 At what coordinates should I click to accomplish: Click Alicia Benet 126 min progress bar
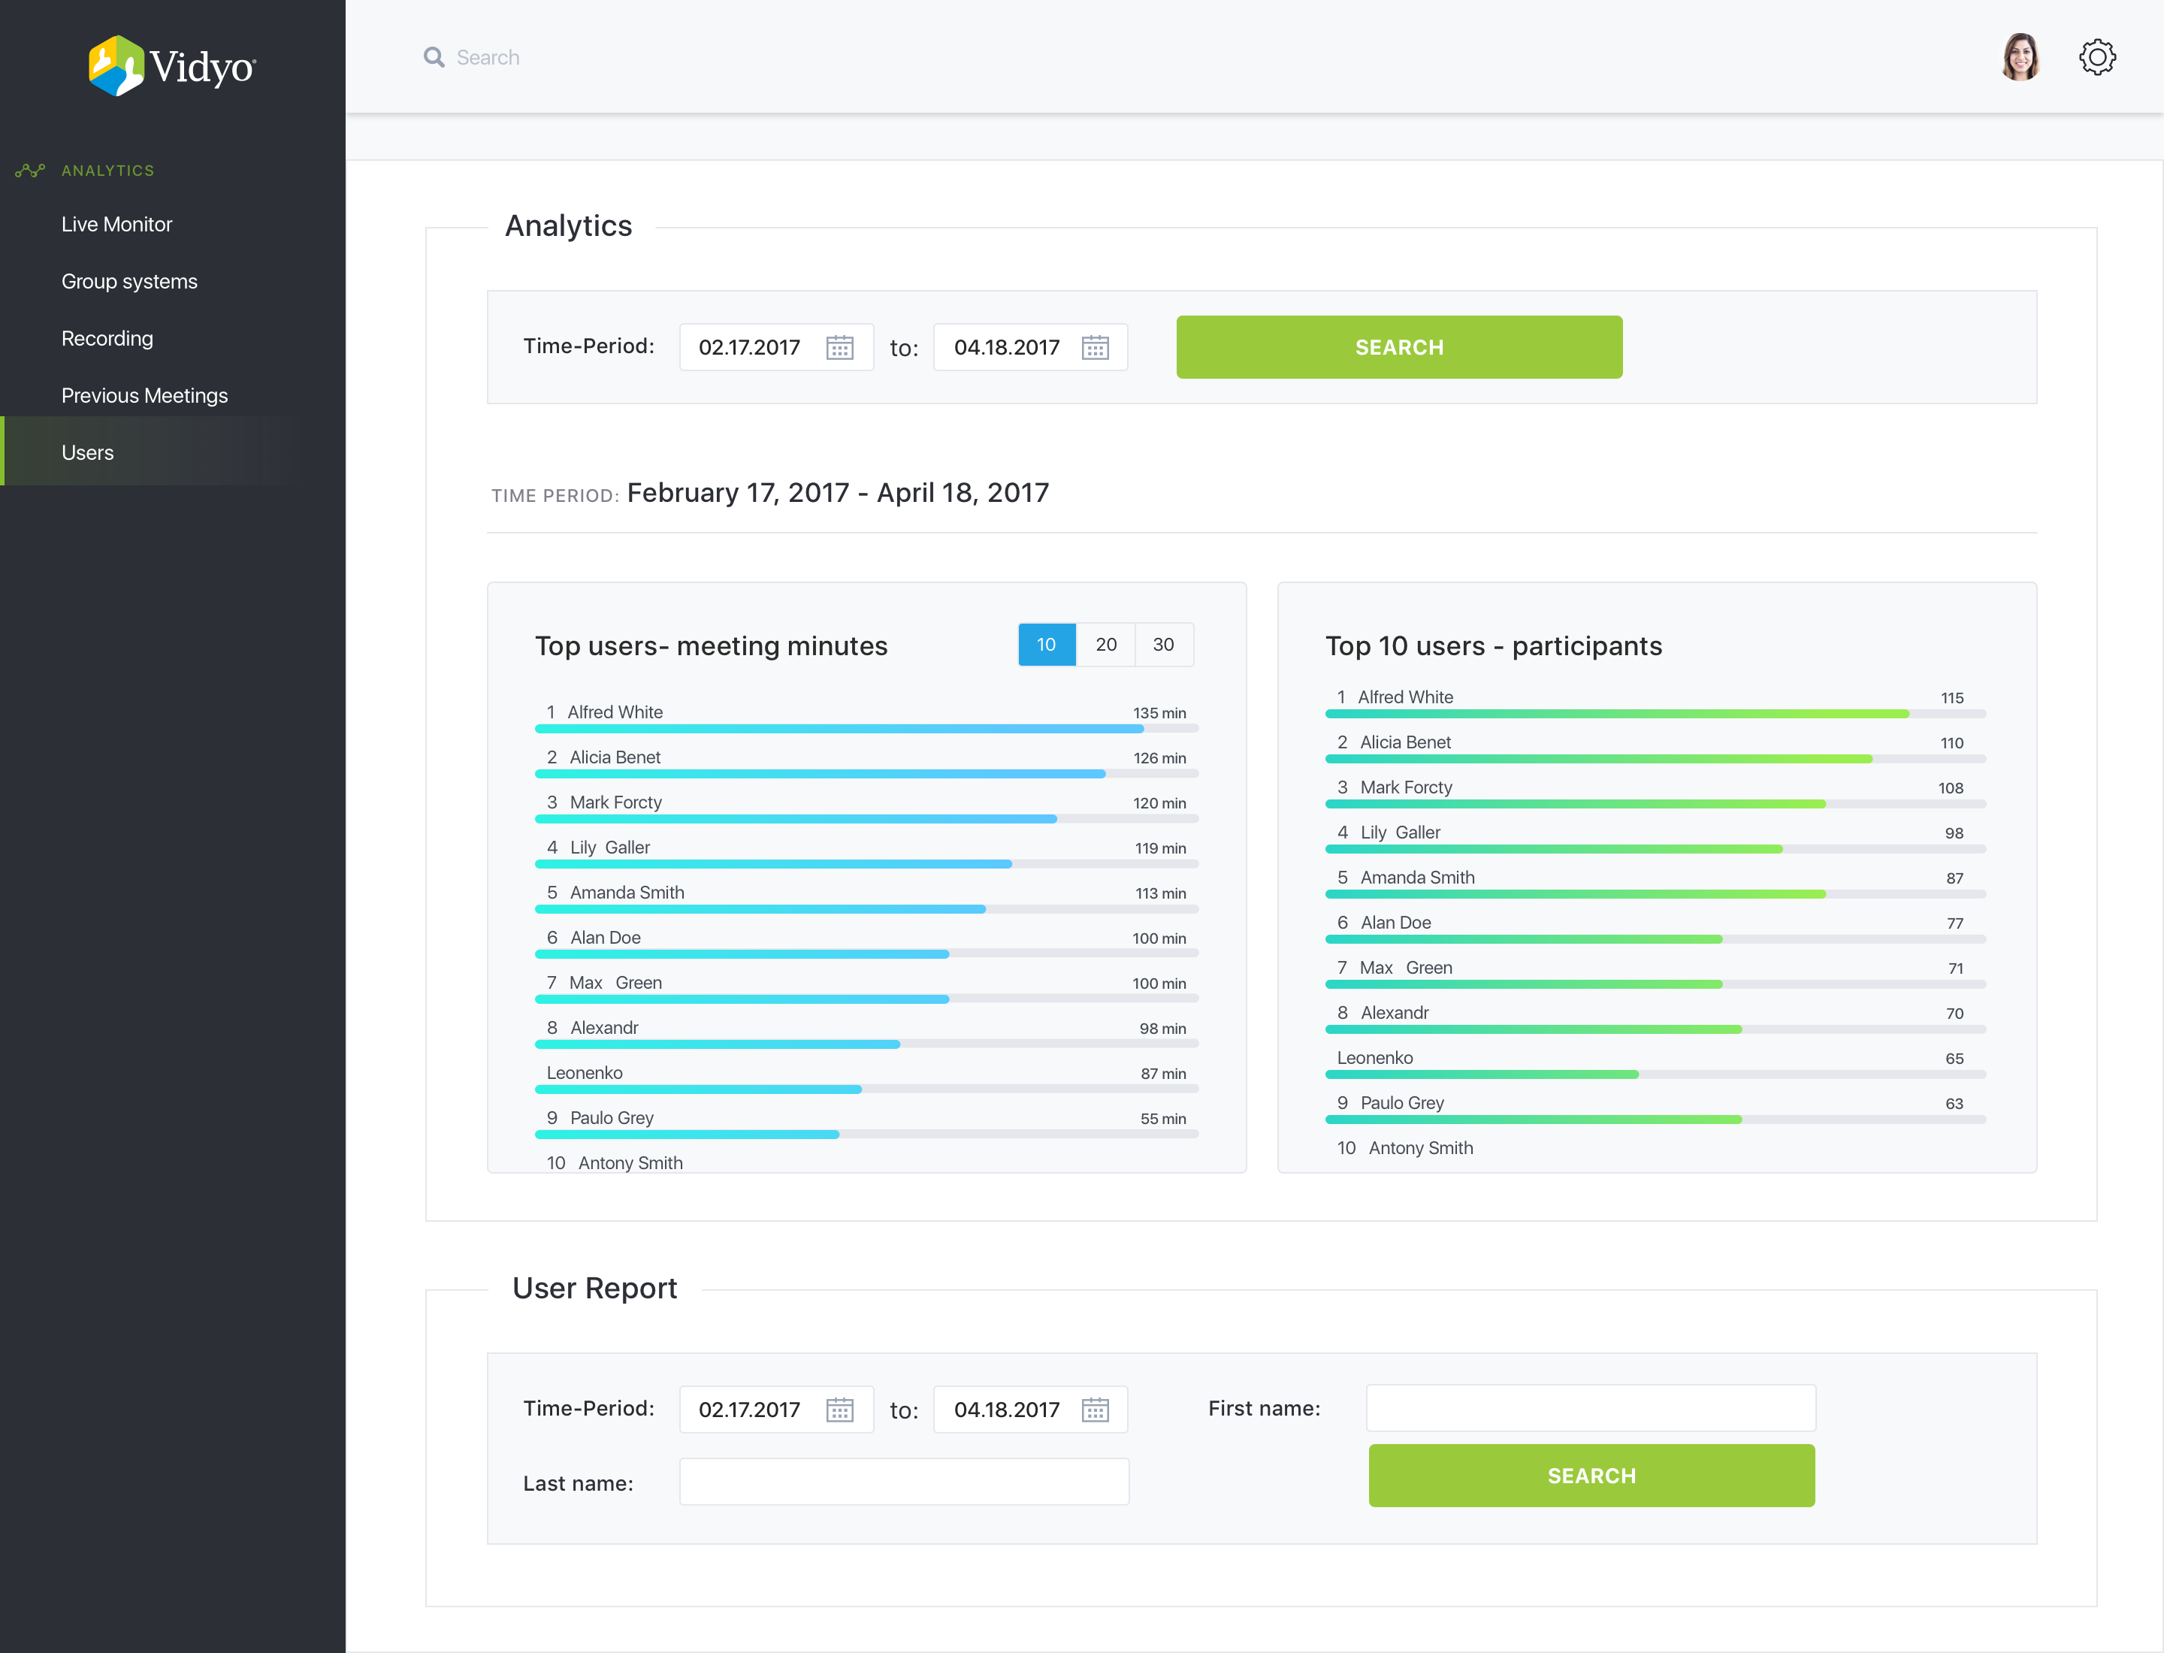867,775
